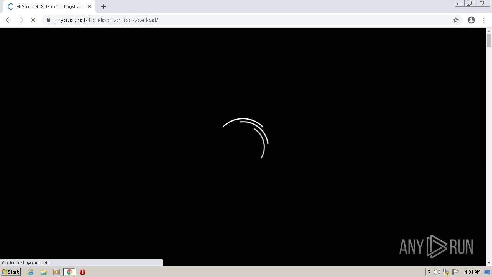492x277 pixels.
Task: Click the page scrollbar down arrow
Action: click(489, 263)
